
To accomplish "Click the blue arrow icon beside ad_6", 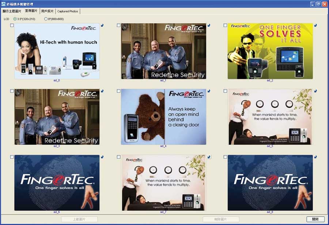I will coord(102,157).
